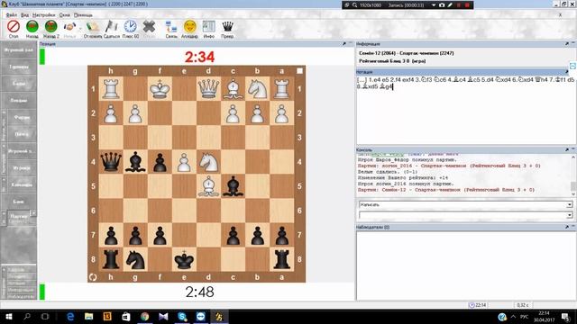Pin the Информация panel

point(567,44)
